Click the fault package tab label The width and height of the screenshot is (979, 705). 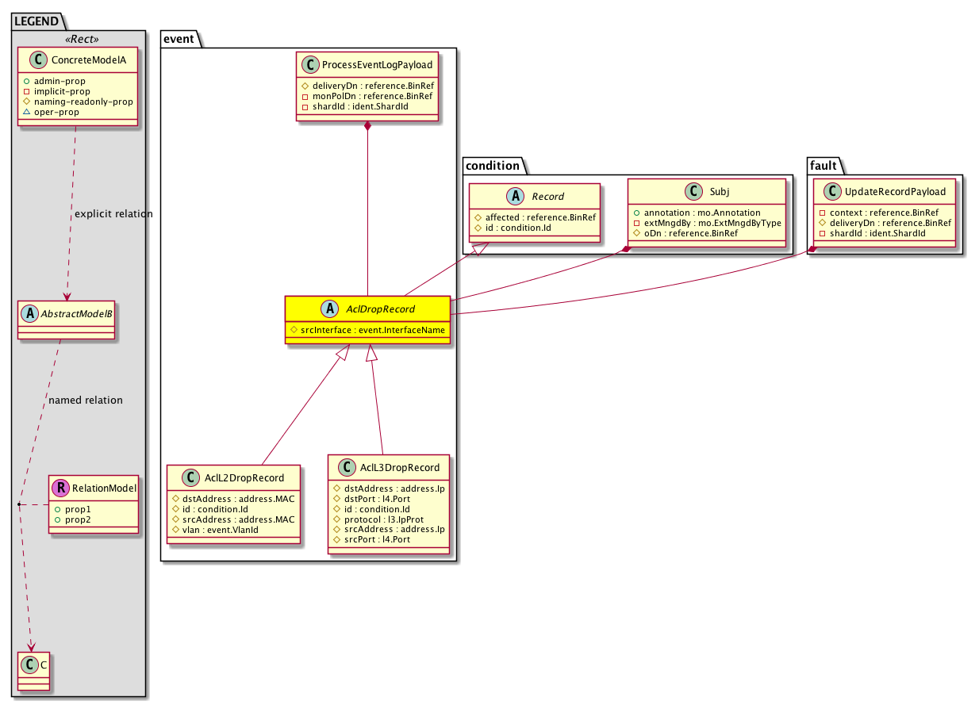point(823,166)
